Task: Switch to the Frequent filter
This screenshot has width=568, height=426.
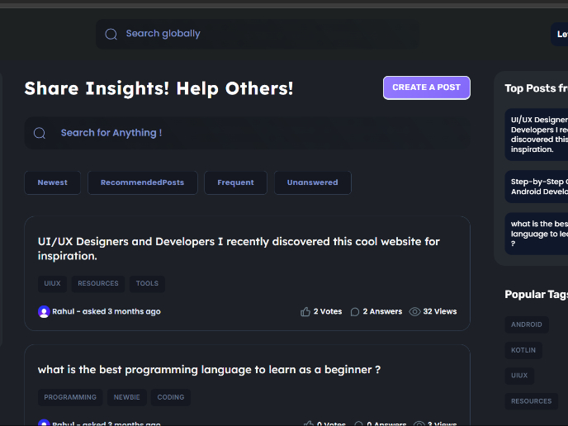Action: click(x=235, y=182)
